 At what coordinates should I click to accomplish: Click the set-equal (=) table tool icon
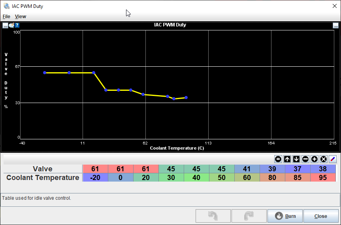tap(278, 159)
